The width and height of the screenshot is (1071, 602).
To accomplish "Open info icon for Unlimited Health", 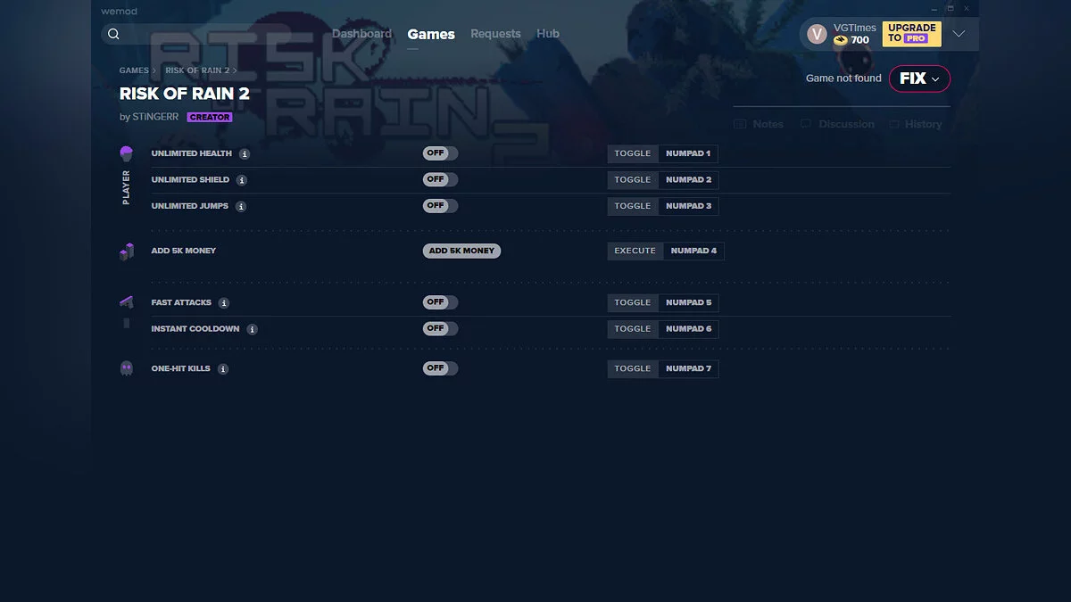I will tap(245, 153).
